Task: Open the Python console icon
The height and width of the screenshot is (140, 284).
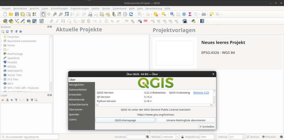Action: pos(193,21)
